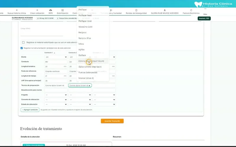The image size is (236, 147).
Task: Click the Evolución de tratamiento heading
Action: tap(41, 129)
